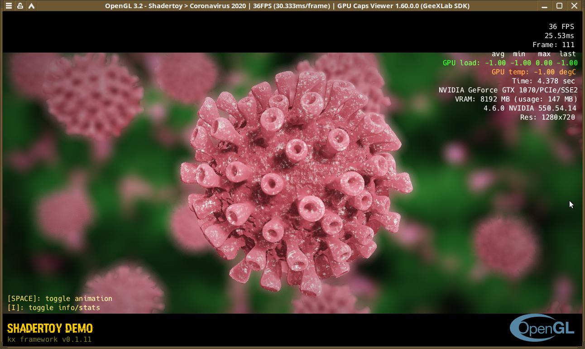Click the 'Time: 4.378 sec' readout
This screenshot has height=349, width=585.
[543, 81]
